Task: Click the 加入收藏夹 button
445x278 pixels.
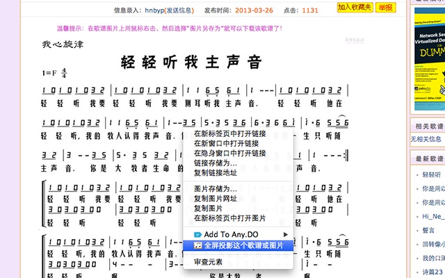Action: pyautogui.click(x=355, y=8)
